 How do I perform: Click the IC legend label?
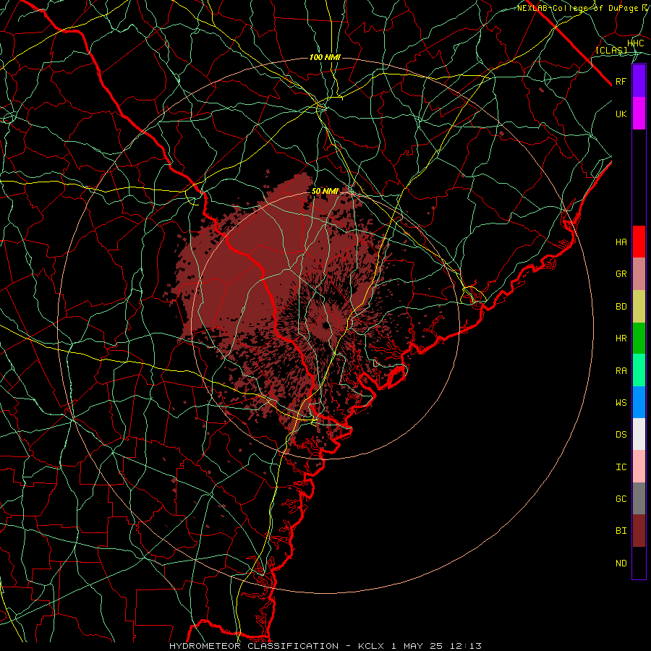coord(621,467)
